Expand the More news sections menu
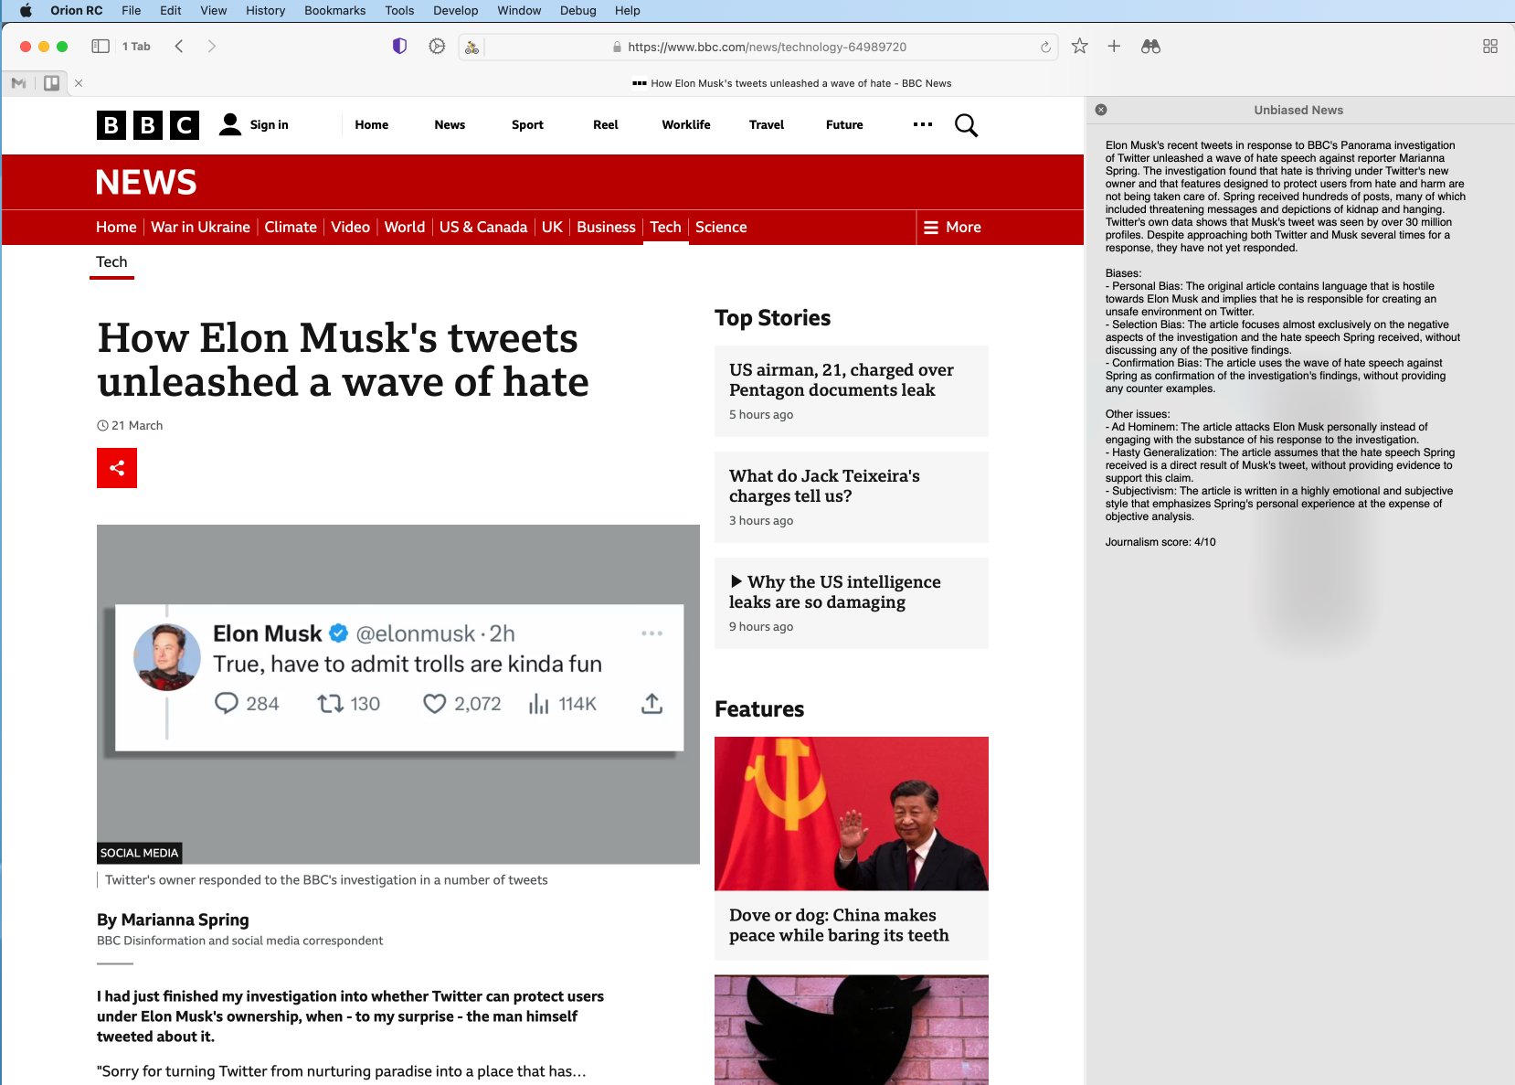This screenshot has height=1085, width=1515. [952, 228]
